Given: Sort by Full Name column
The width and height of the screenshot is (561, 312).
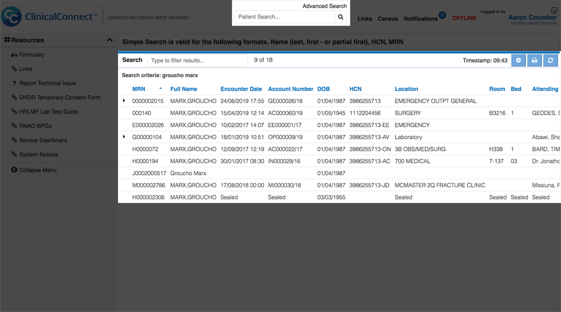Looking at the screenshot, I should click(x=183, y=89).
